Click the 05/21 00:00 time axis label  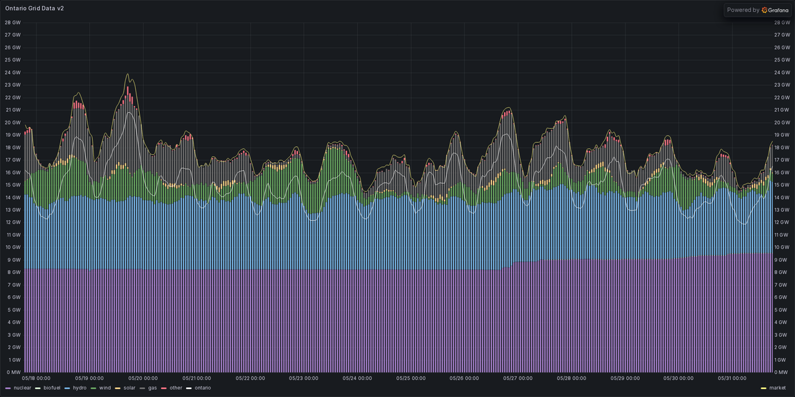click(197, 378)
